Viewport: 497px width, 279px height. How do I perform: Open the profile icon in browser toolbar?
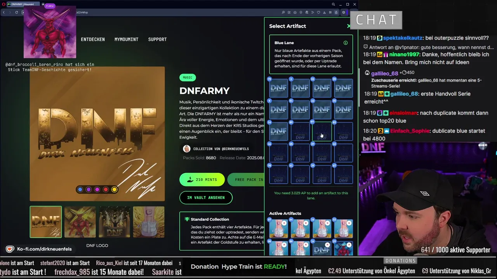336,12
